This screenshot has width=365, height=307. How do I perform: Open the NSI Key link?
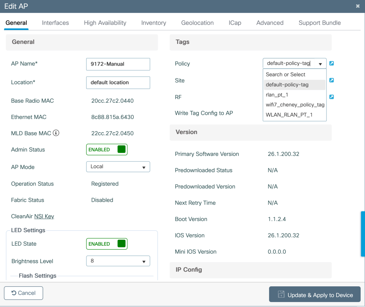pos(44,216)
